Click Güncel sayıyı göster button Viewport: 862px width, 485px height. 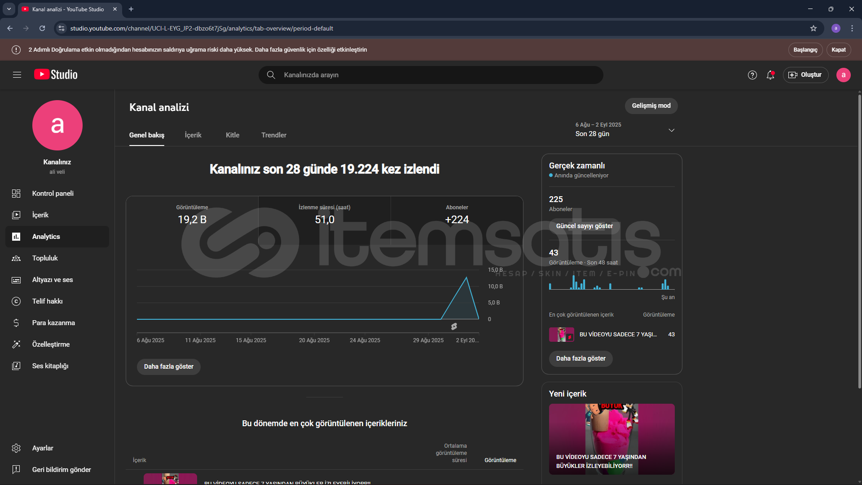pos(585,226)
